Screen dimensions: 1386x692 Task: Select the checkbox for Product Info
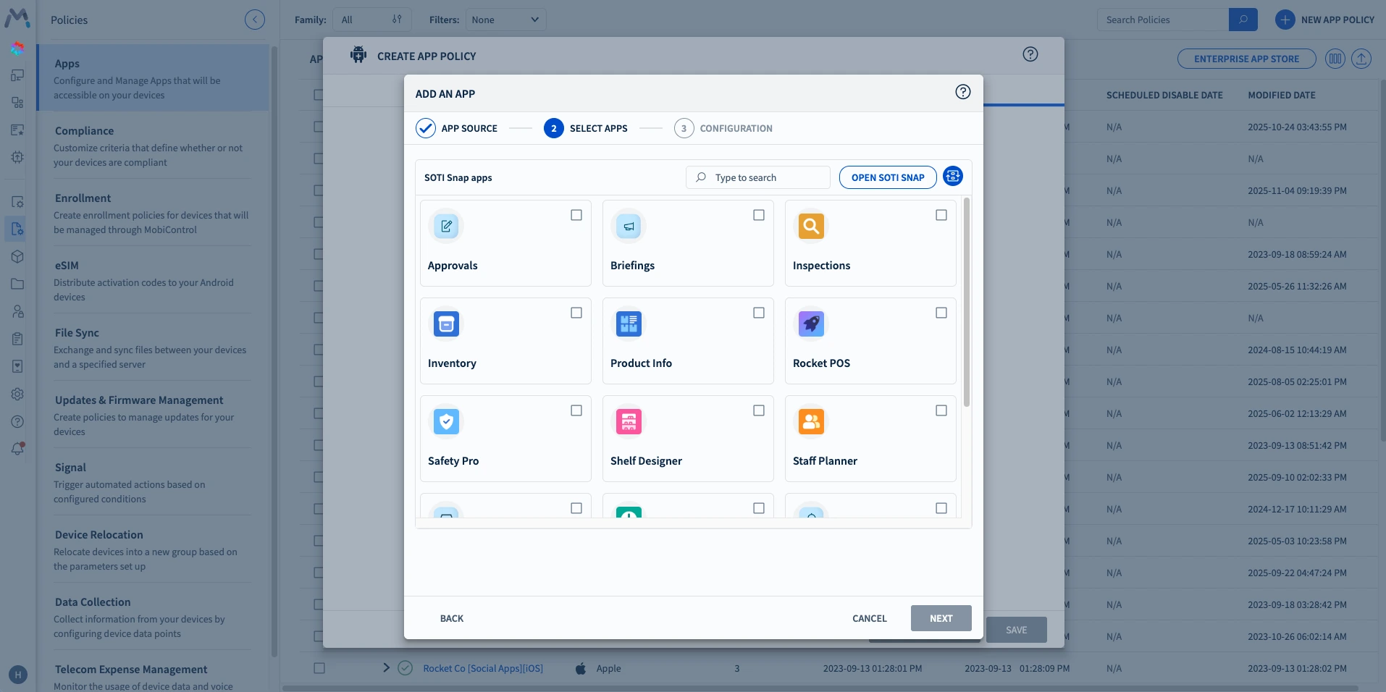(758, 313)
